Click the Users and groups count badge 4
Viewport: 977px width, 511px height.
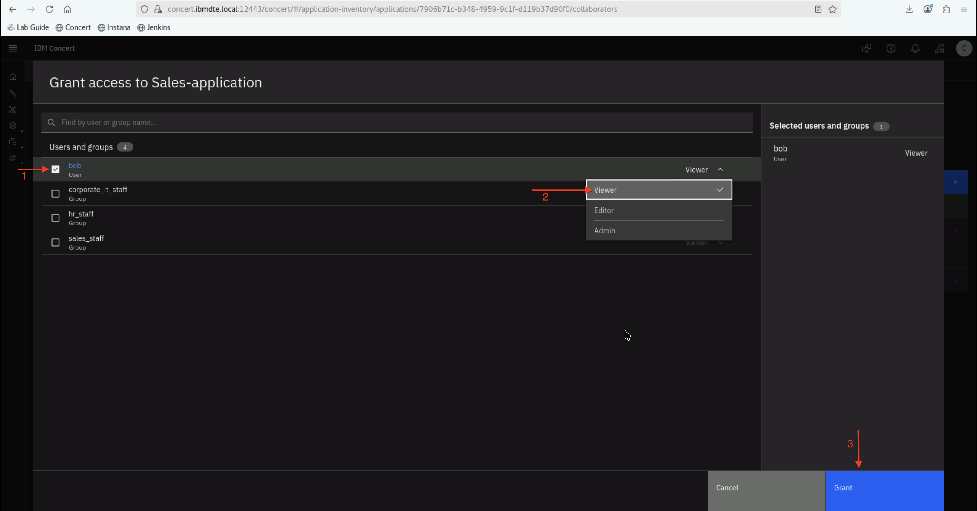[125, 147]
